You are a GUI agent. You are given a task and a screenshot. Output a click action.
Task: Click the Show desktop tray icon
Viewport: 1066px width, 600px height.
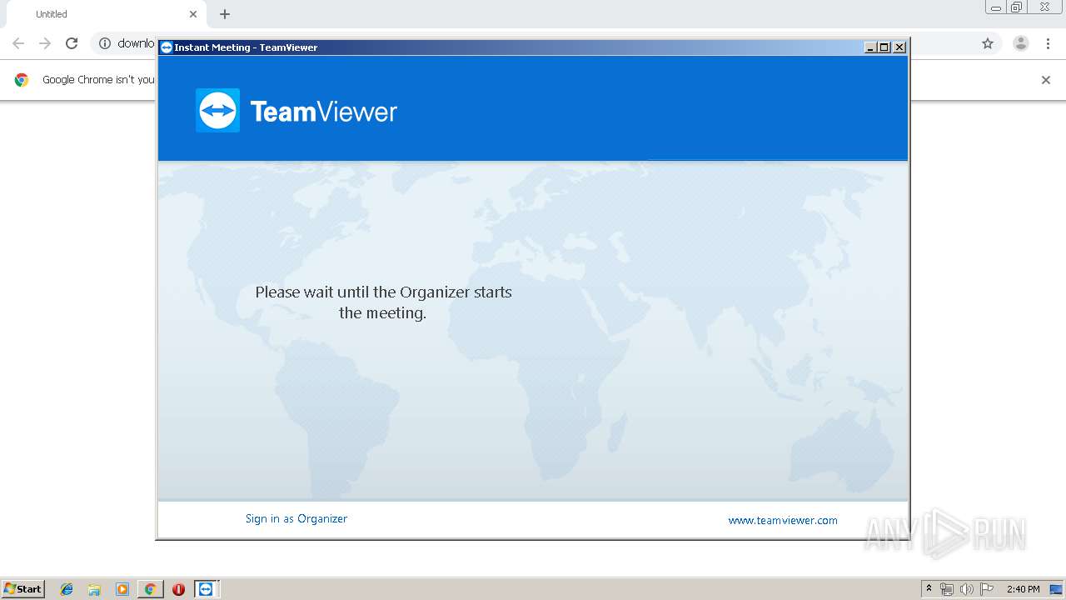pos(1056,589)
